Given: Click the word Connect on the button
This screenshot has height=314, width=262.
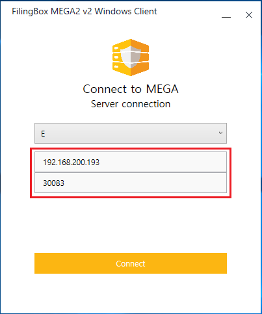Looking at the screenshot, I should point(131,264).
